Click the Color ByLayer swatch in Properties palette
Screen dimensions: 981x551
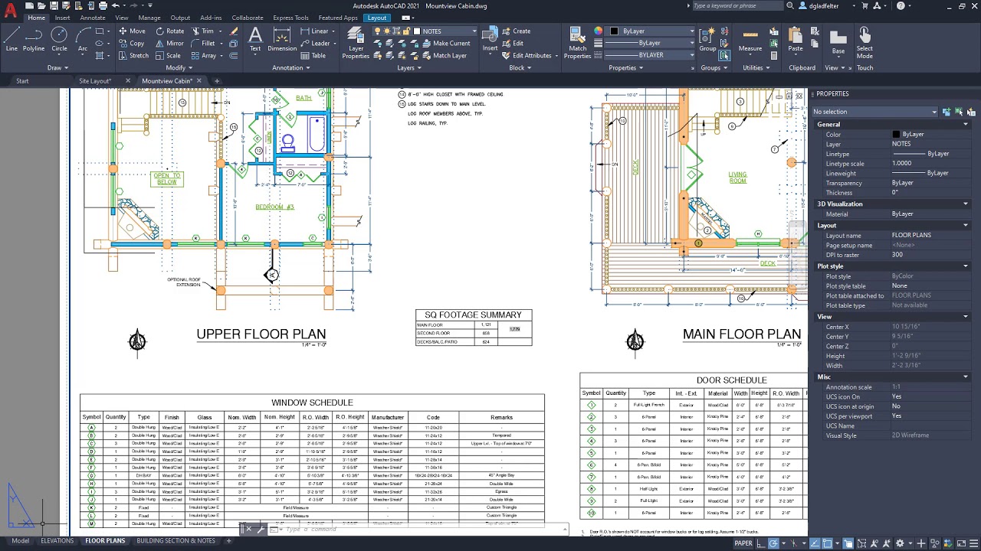(896, 135)
